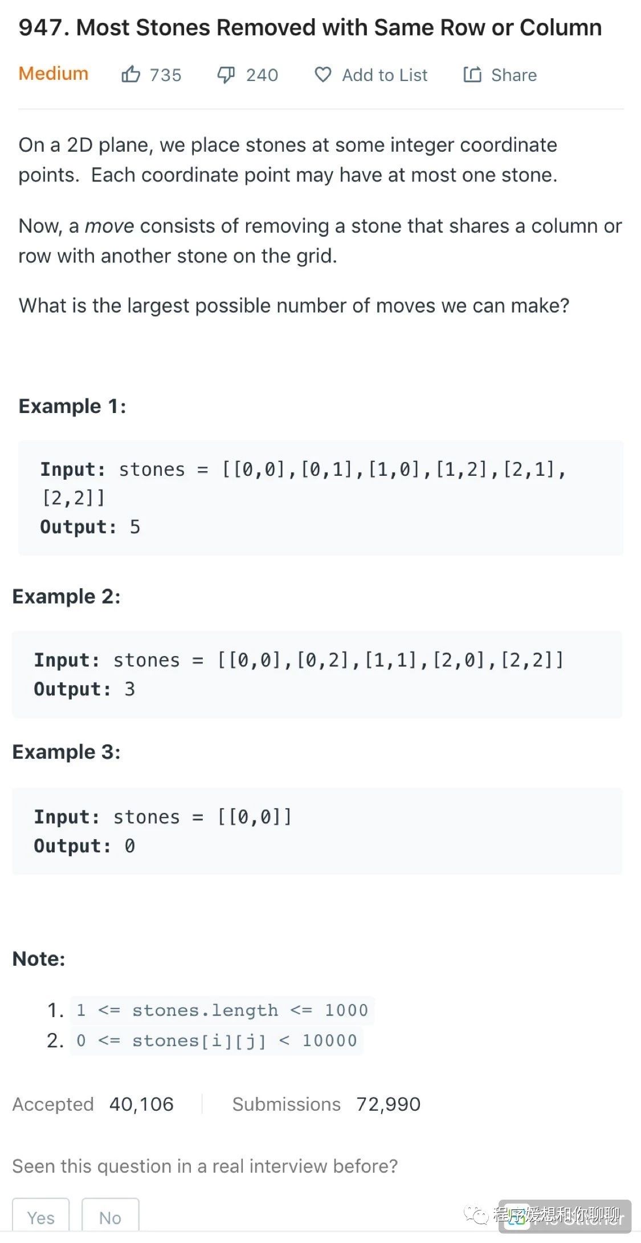Click the thumbs-up like icon
Image resolution: width=641 pixels, height=1243 pixels.
coord(130,74)
